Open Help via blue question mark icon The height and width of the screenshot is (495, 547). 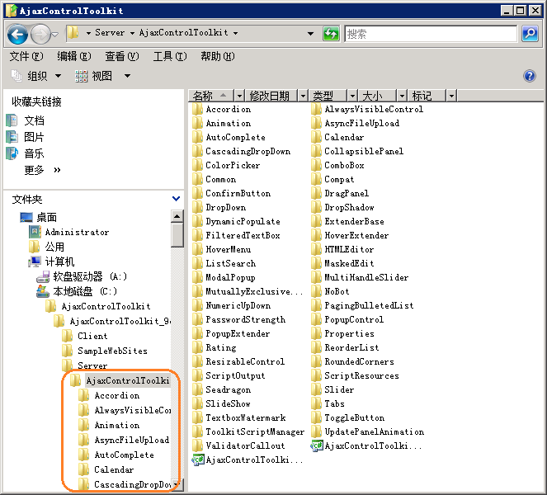[530, 76]
